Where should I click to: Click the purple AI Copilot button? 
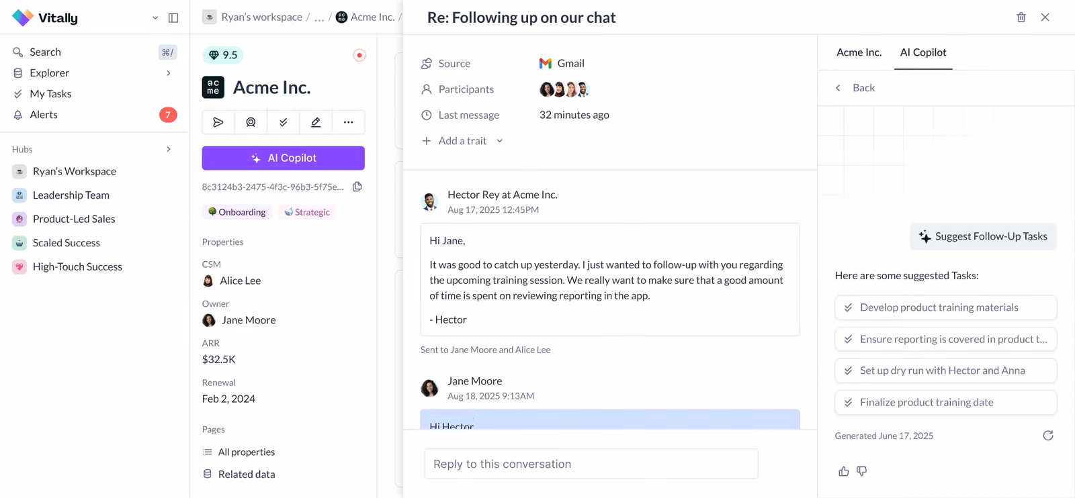pyautogui.click(x=283, y=158)
